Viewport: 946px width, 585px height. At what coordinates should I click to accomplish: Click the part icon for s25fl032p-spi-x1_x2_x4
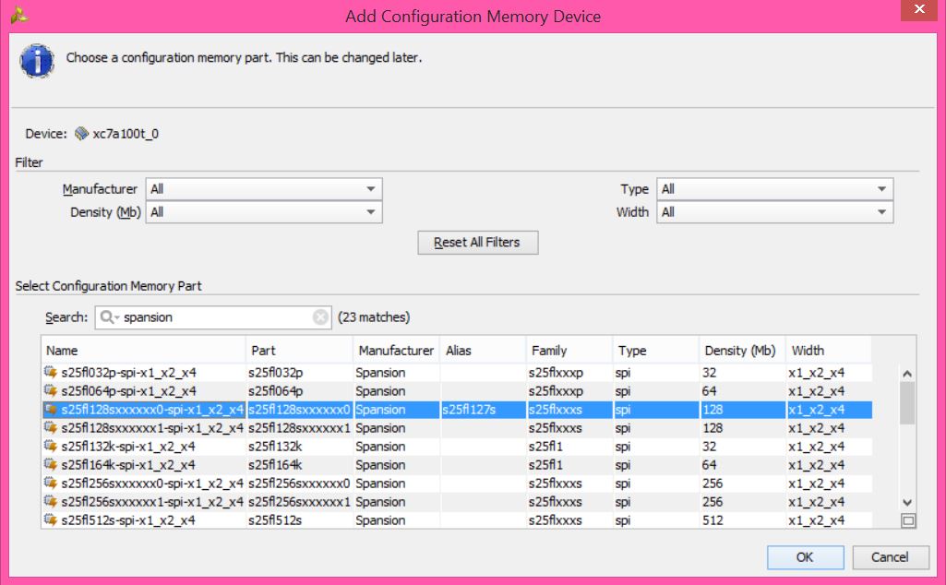tap(51, 372)
